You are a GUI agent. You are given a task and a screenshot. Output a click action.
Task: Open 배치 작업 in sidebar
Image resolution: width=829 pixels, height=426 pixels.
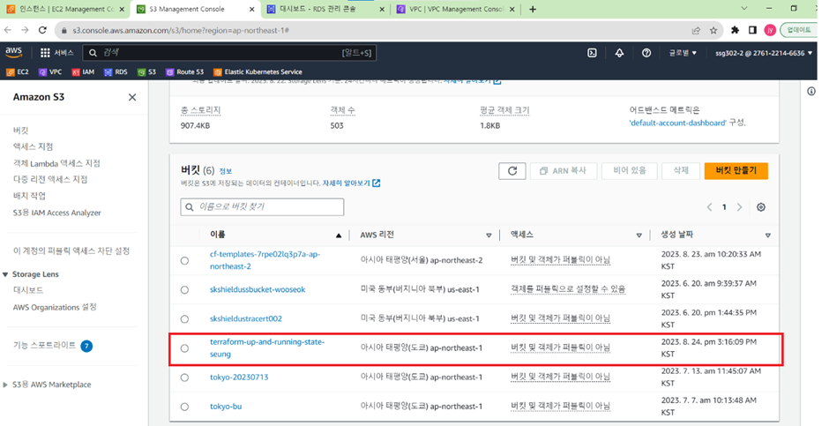pyautogui.click(x=30, y=196)
